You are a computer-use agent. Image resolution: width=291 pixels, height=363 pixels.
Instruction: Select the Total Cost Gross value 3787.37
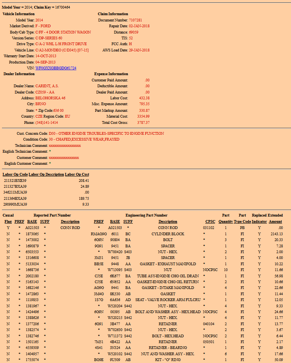pyautogui.click(x=143, y=122)
